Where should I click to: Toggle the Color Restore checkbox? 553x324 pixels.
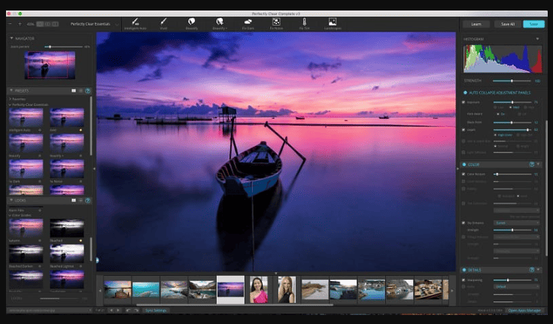pyautogui.click(x=463, y=174)
